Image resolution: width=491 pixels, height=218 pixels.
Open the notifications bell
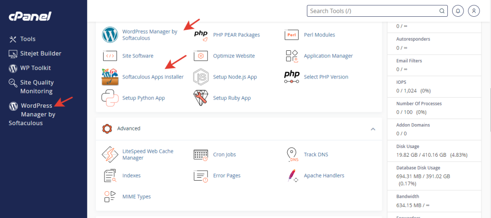[458, 11]
